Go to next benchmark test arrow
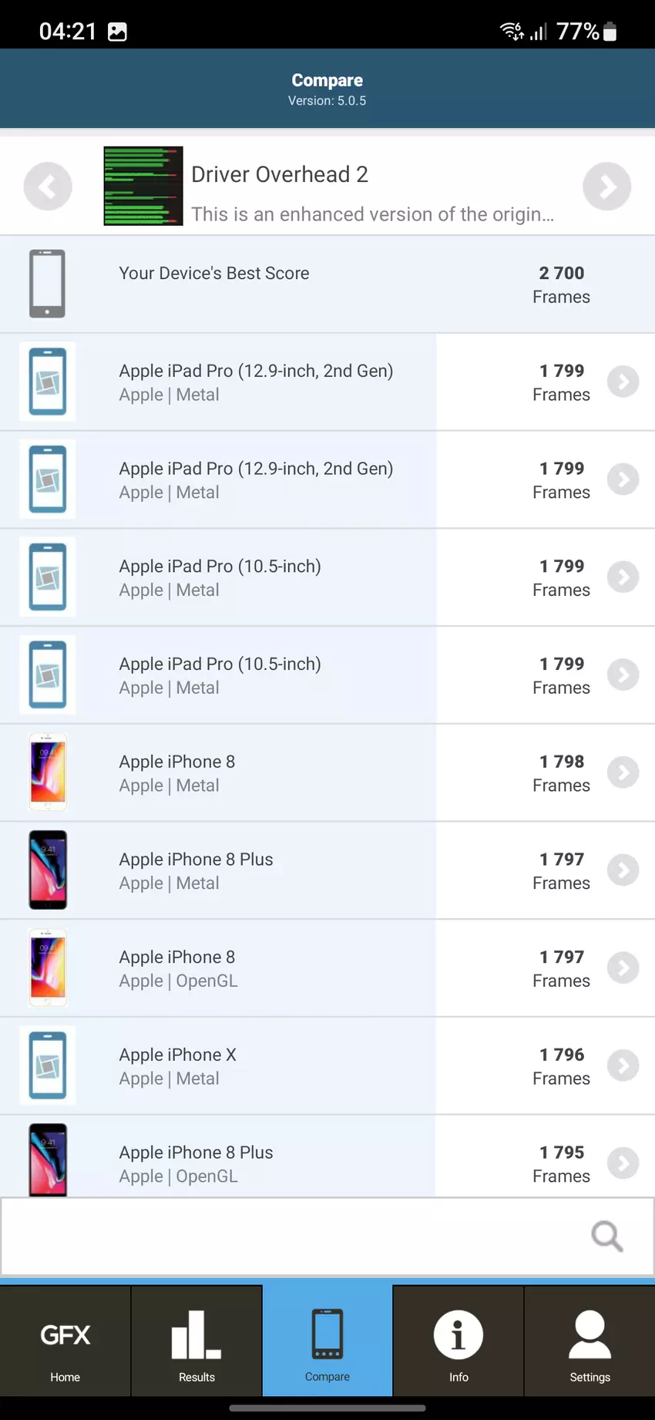The image size is (655, 1420). (x=606, y=187)
